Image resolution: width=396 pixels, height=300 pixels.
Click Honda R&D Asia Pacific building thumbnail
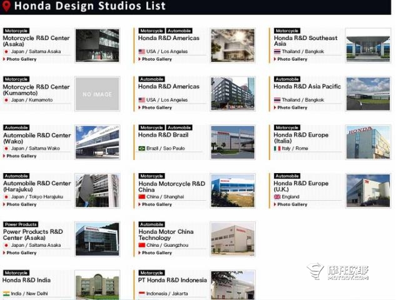pos(368,94)
